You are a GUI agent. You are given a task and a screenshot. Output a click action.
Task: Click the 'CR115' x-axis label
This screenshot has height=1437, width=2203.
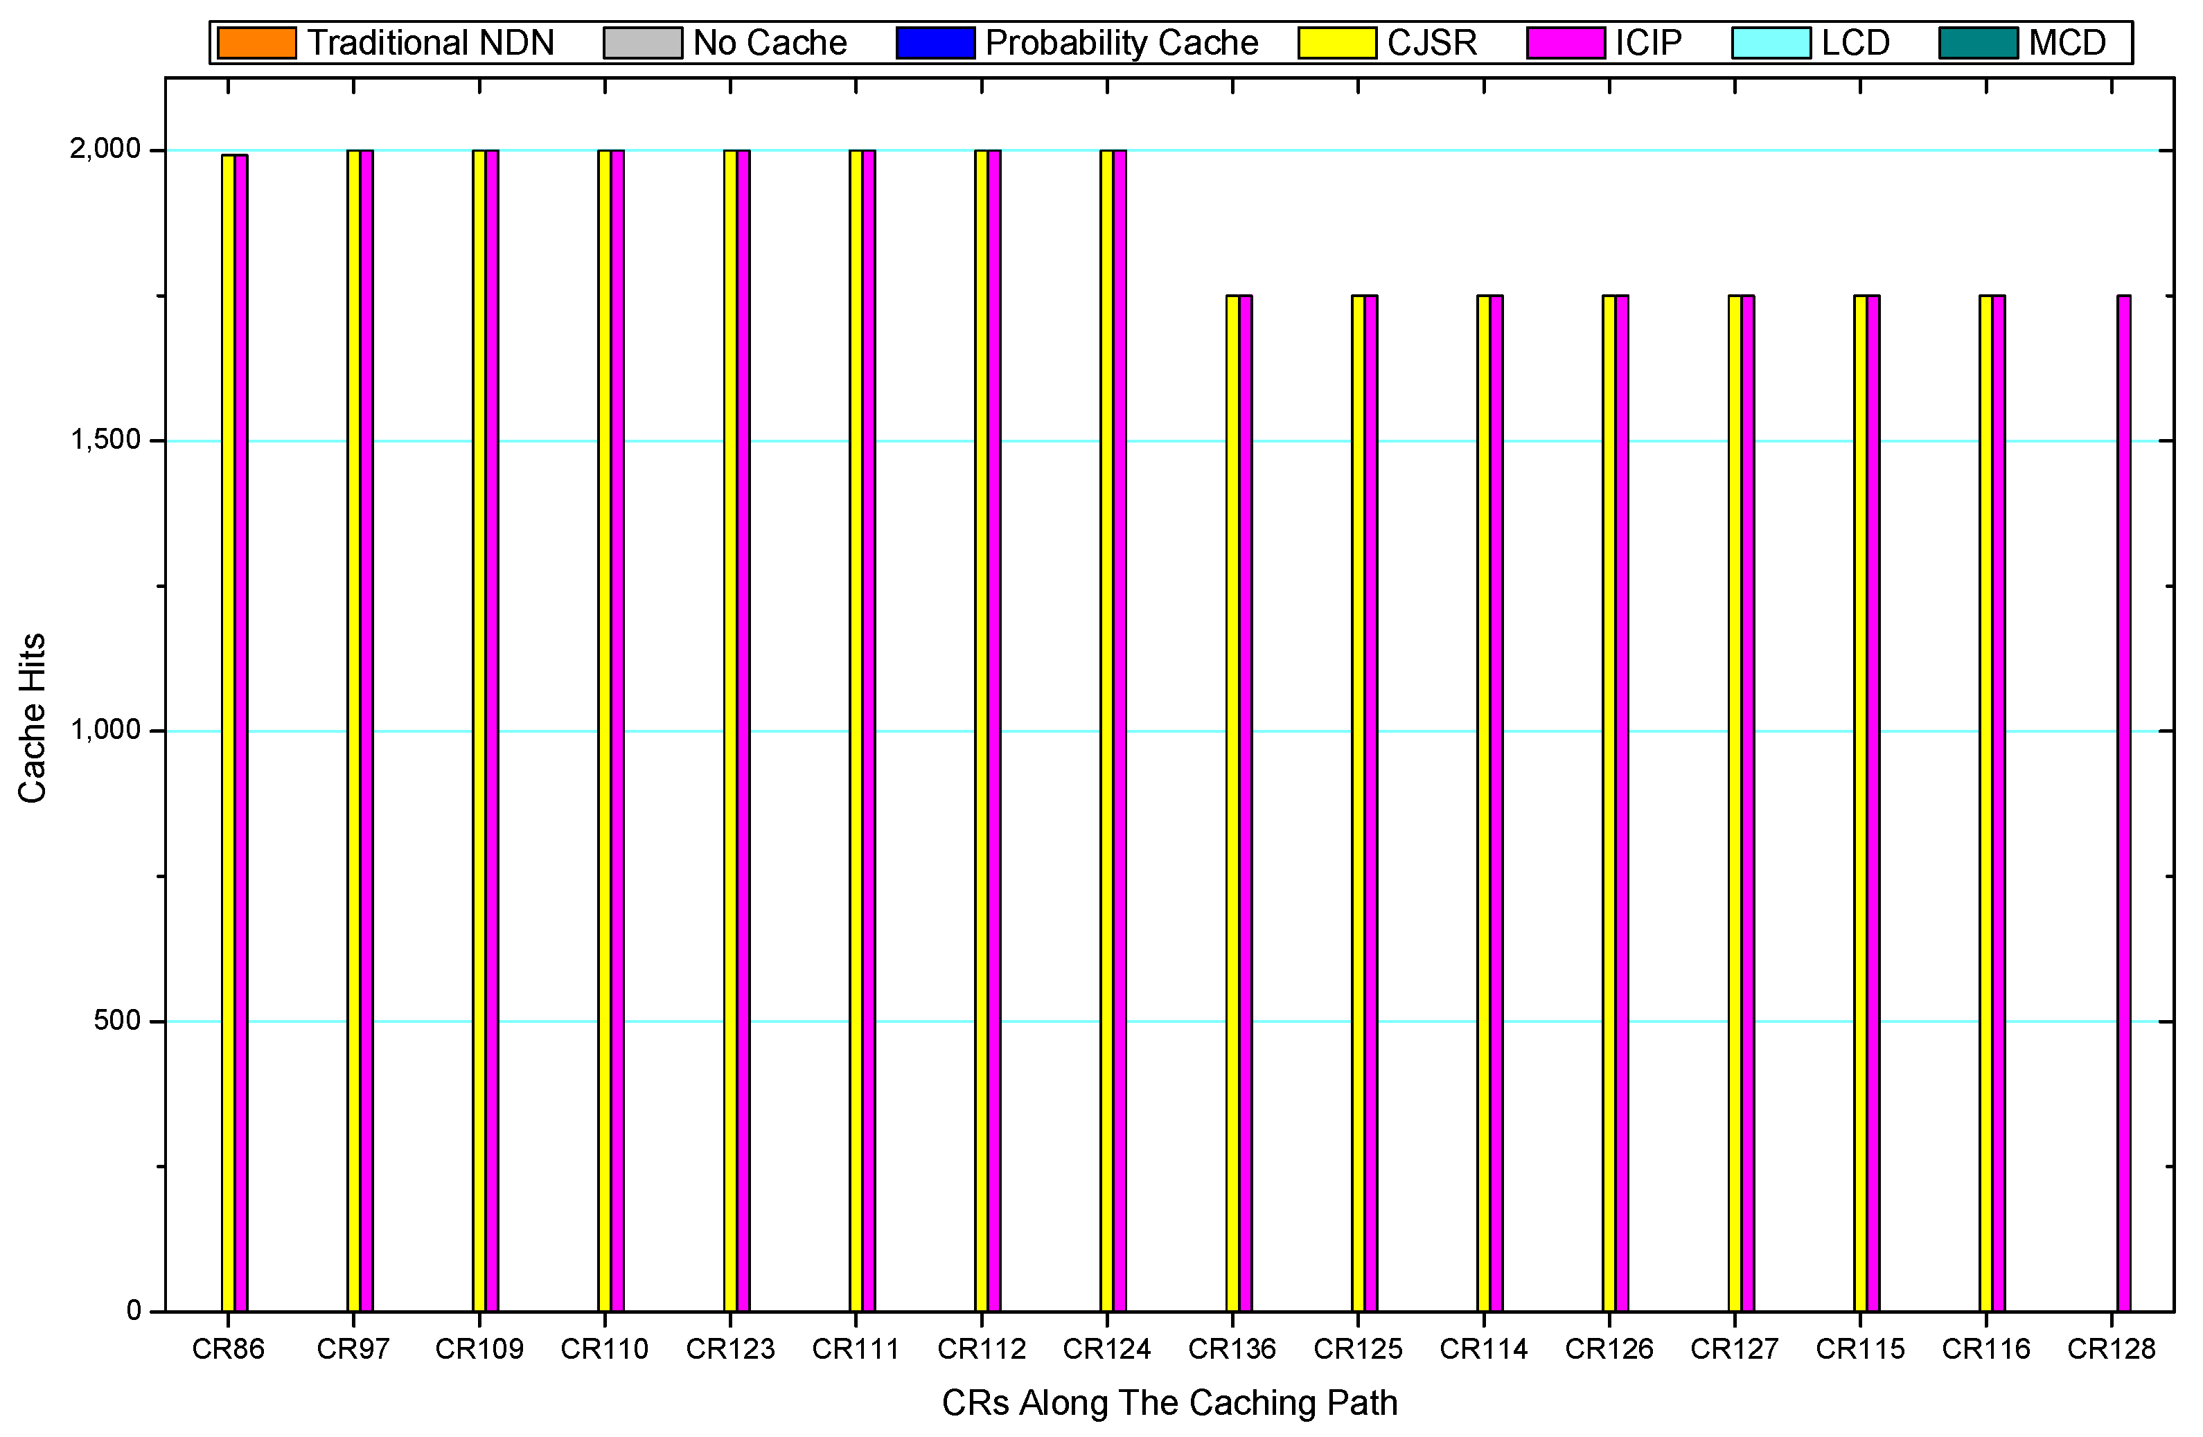click(x=1861, y=1349)
